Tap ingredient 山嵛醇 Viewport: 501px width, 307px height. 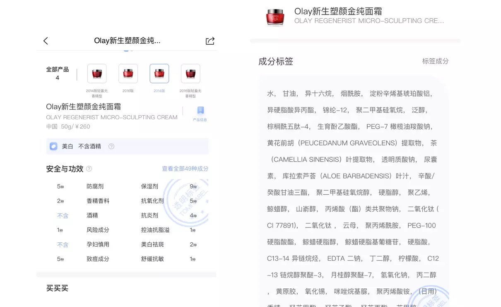pyautogui.click(x=306, y=209)
